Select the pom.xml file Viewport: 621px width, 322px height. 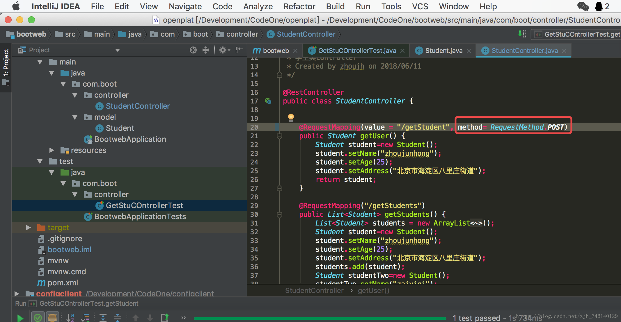[x=58, y=283]
